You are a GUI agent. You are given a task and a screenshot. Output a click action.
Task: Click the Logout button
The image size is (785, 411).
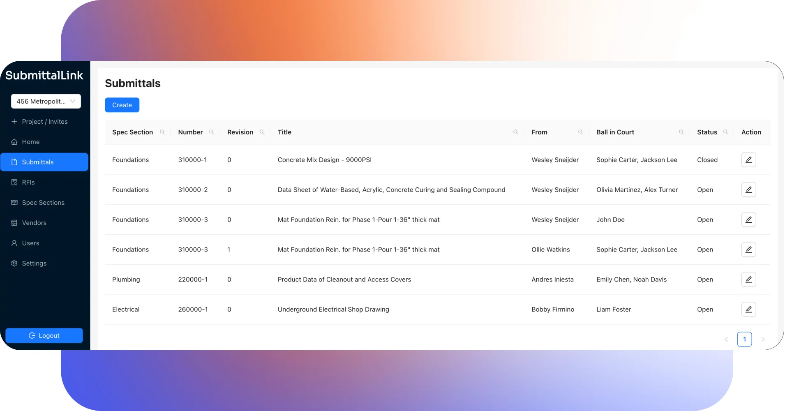[x=44, y=336]
